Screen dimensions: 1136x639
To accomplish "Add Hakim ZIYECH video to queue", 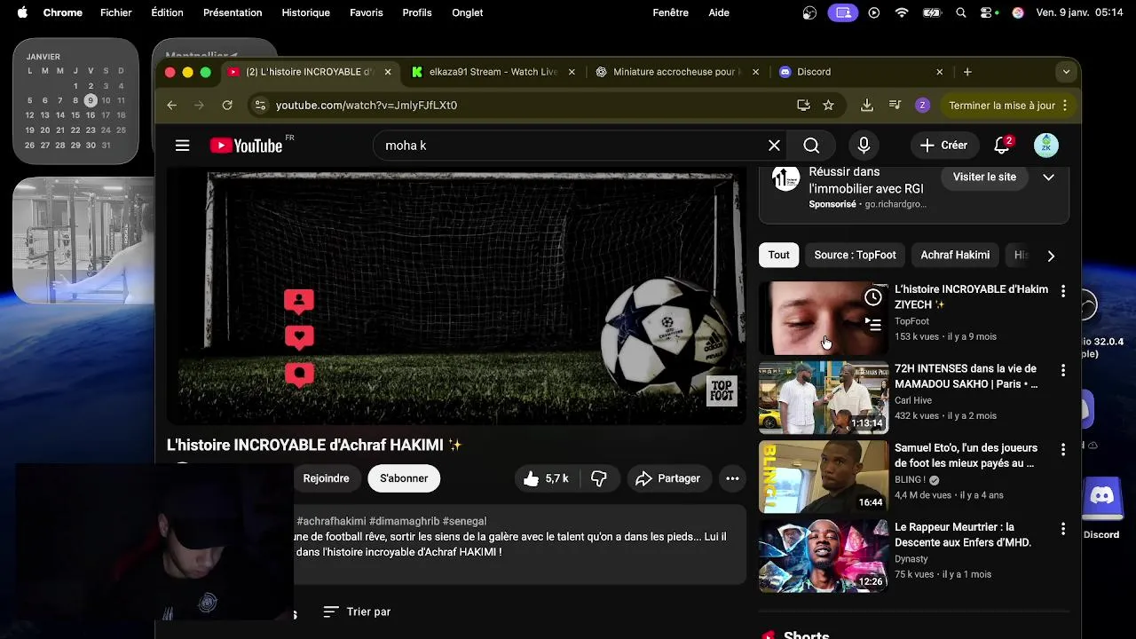I will tap(873, 325).
